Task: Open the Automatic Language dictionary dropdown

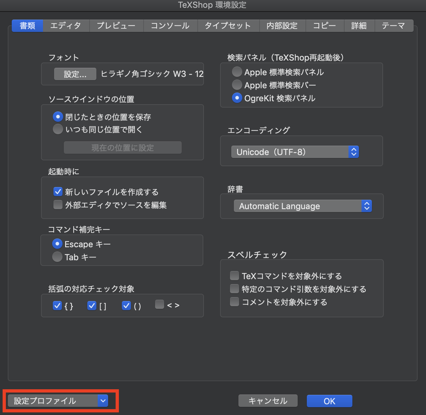Action: pos(303,206)
